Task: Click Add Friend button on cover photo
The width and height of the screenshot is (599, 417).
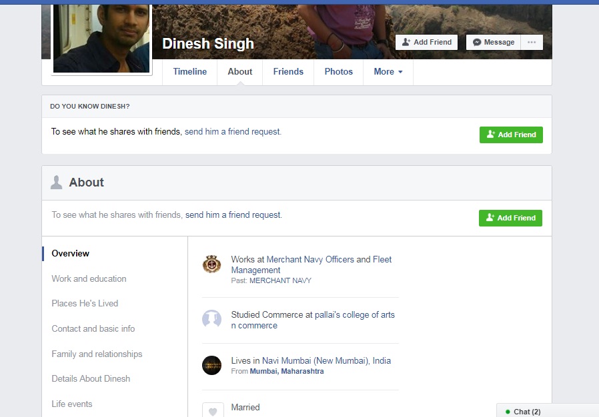Action: (x=427, y=43)
